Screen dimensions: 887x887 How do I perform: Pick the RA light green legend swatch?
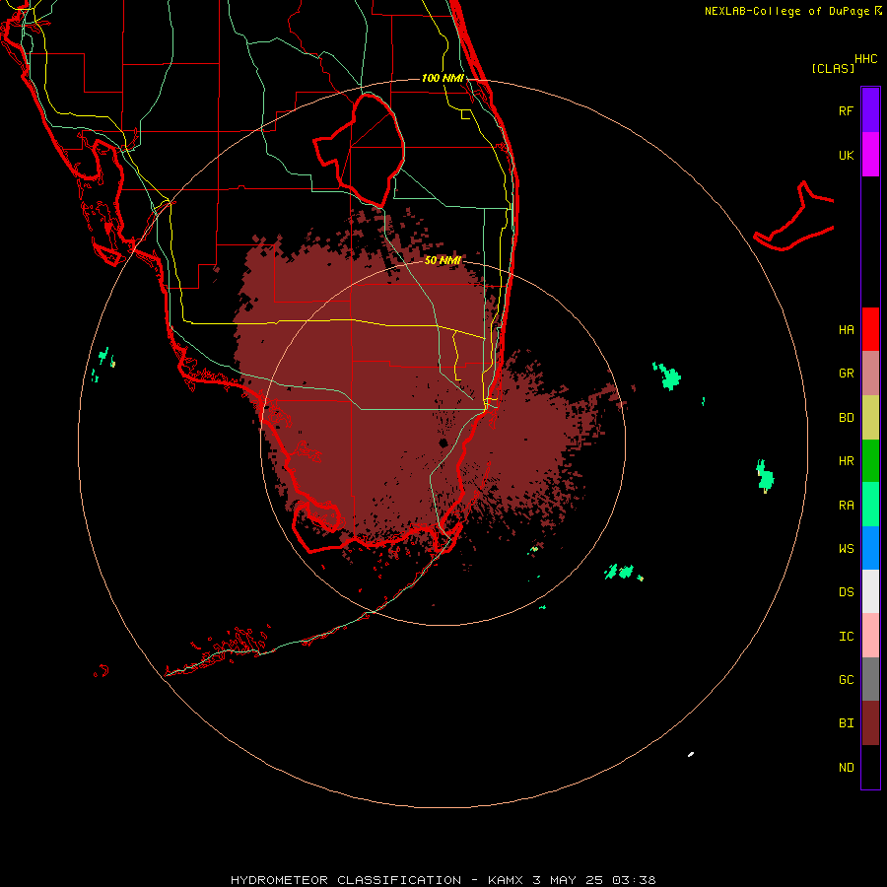(870, 505)
